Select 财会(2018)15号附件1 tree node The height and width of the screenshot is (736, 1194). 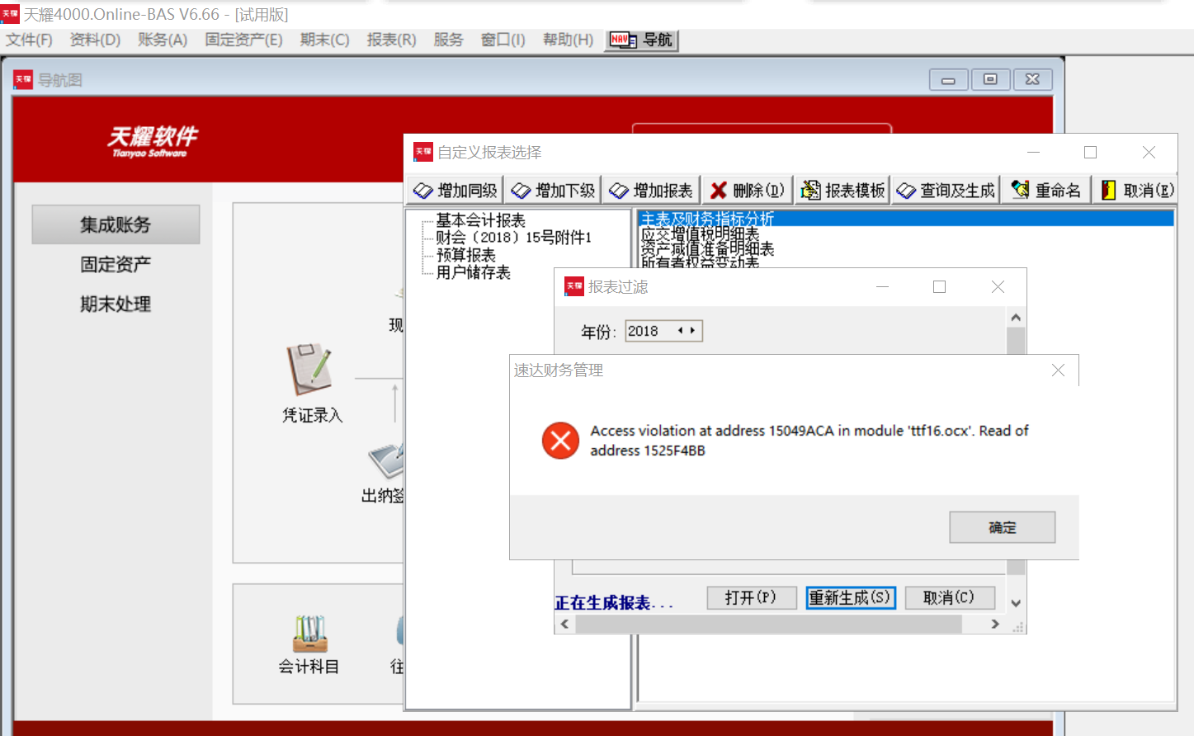coord(513,238)
